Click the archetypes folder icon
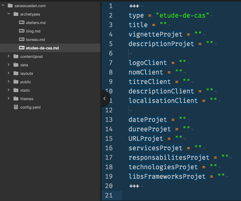The image size is (241, 201). click(16, 14)
